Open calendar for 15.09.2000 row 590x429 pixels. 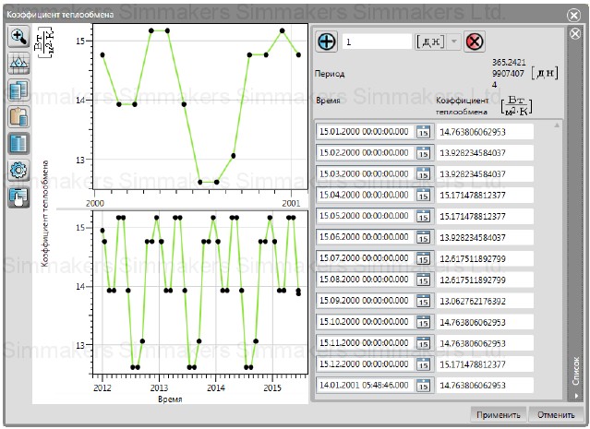coord(423,301)
